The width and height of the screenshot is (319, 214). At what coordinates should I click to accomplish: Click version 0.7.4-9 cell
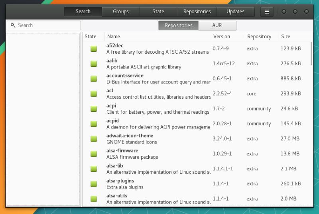point(221,49)
